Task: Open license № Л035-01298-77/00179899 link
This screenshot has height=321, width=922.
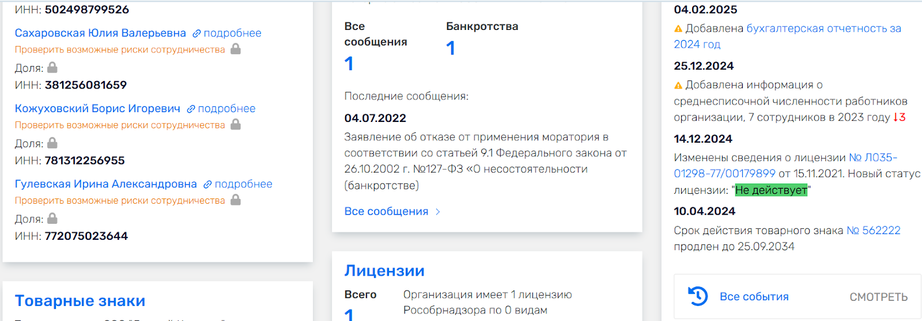Action: (786, 165)
